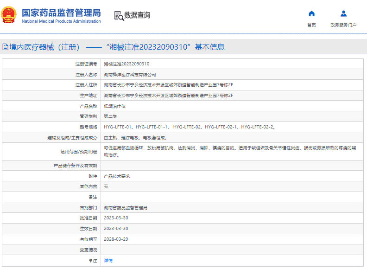
Task: Click management category value 第二类
Action: tap(110, 116)
